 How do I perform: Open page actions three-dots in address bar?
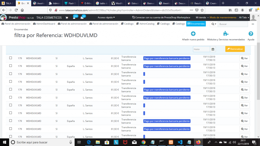click(x=191, y=10)
